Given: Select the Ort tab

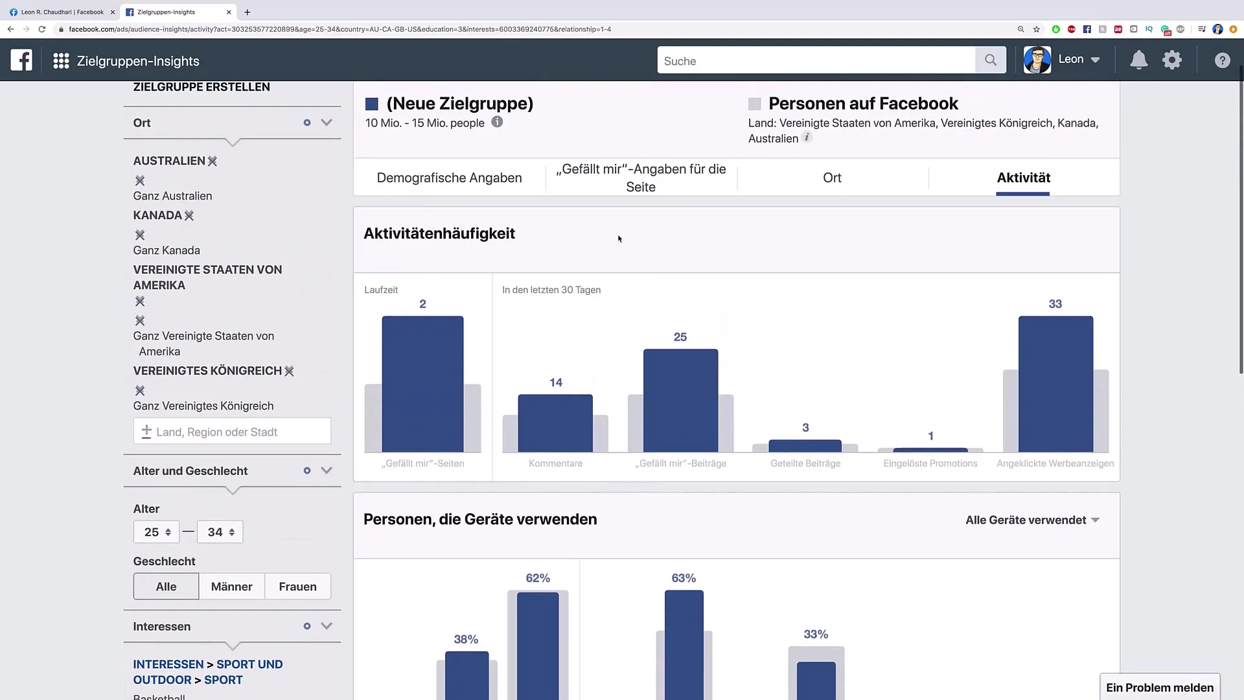Looking at the screenshot, I should click(x=831, y=177).
